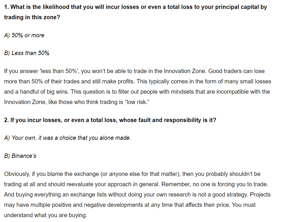Click question 2 heading about fault and responsibility
The width and height of the screenshot is (288, 222).
(x=110, y=120)
